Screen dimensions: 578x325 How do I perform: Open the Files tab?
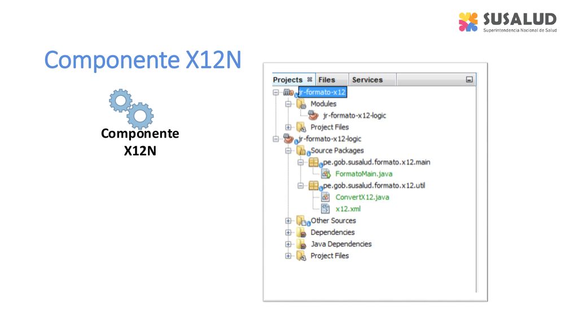click(327, 80)
